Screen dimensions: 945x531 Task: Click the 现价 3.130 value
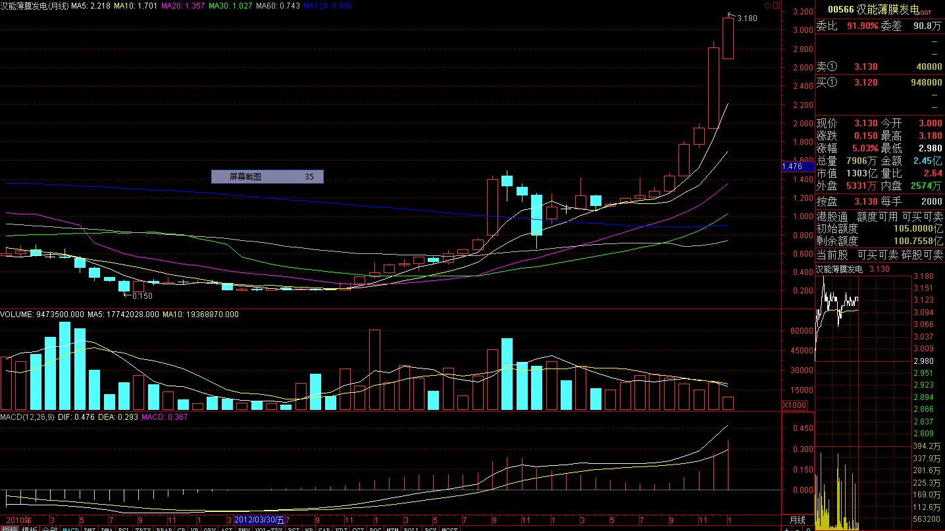pyautogui.click(x=865, y=124)
